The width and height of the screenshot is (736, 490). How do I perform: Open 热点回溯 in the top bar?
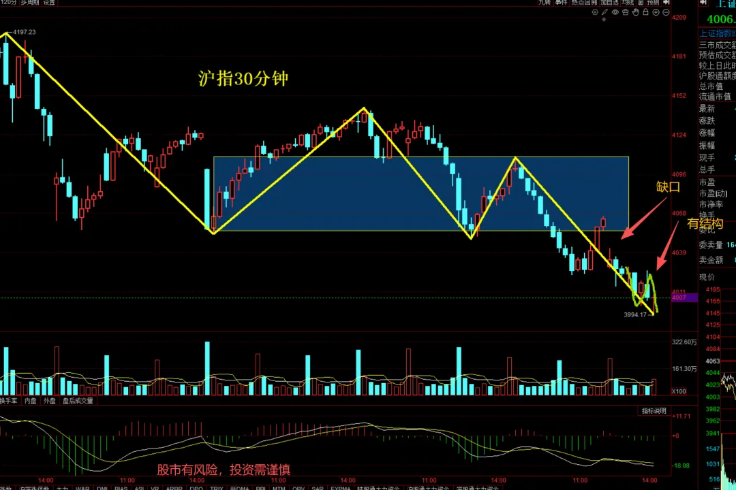click(585, 2)
